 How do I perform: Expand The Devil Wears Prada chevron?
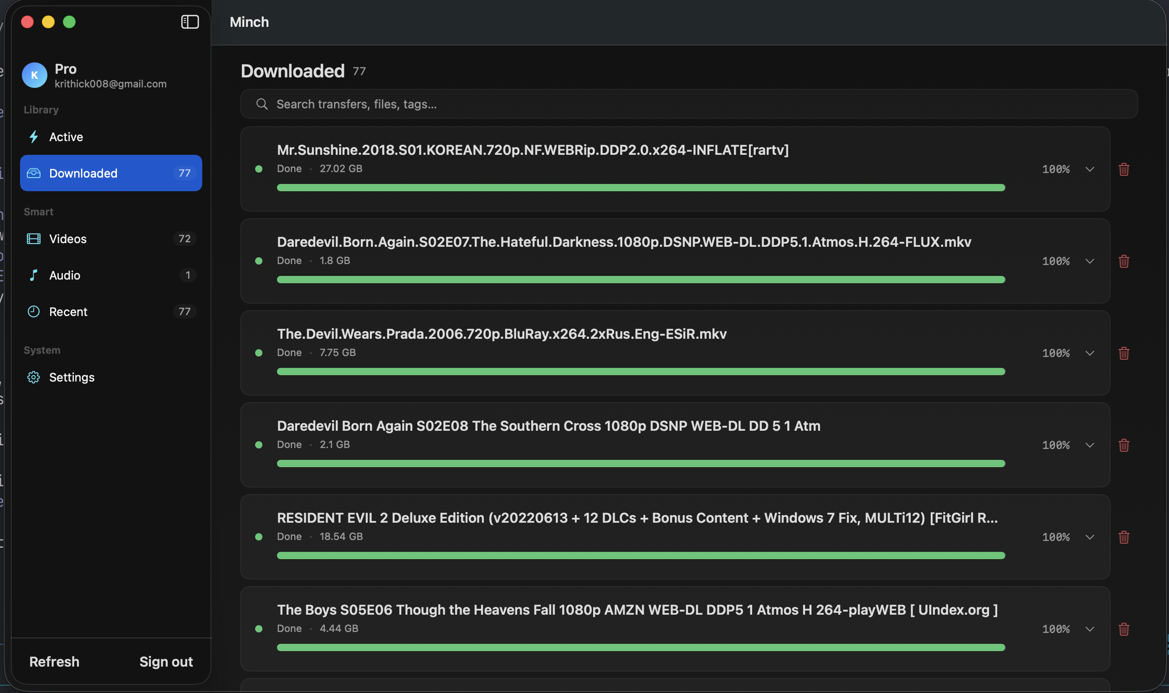coord(1090,353)
